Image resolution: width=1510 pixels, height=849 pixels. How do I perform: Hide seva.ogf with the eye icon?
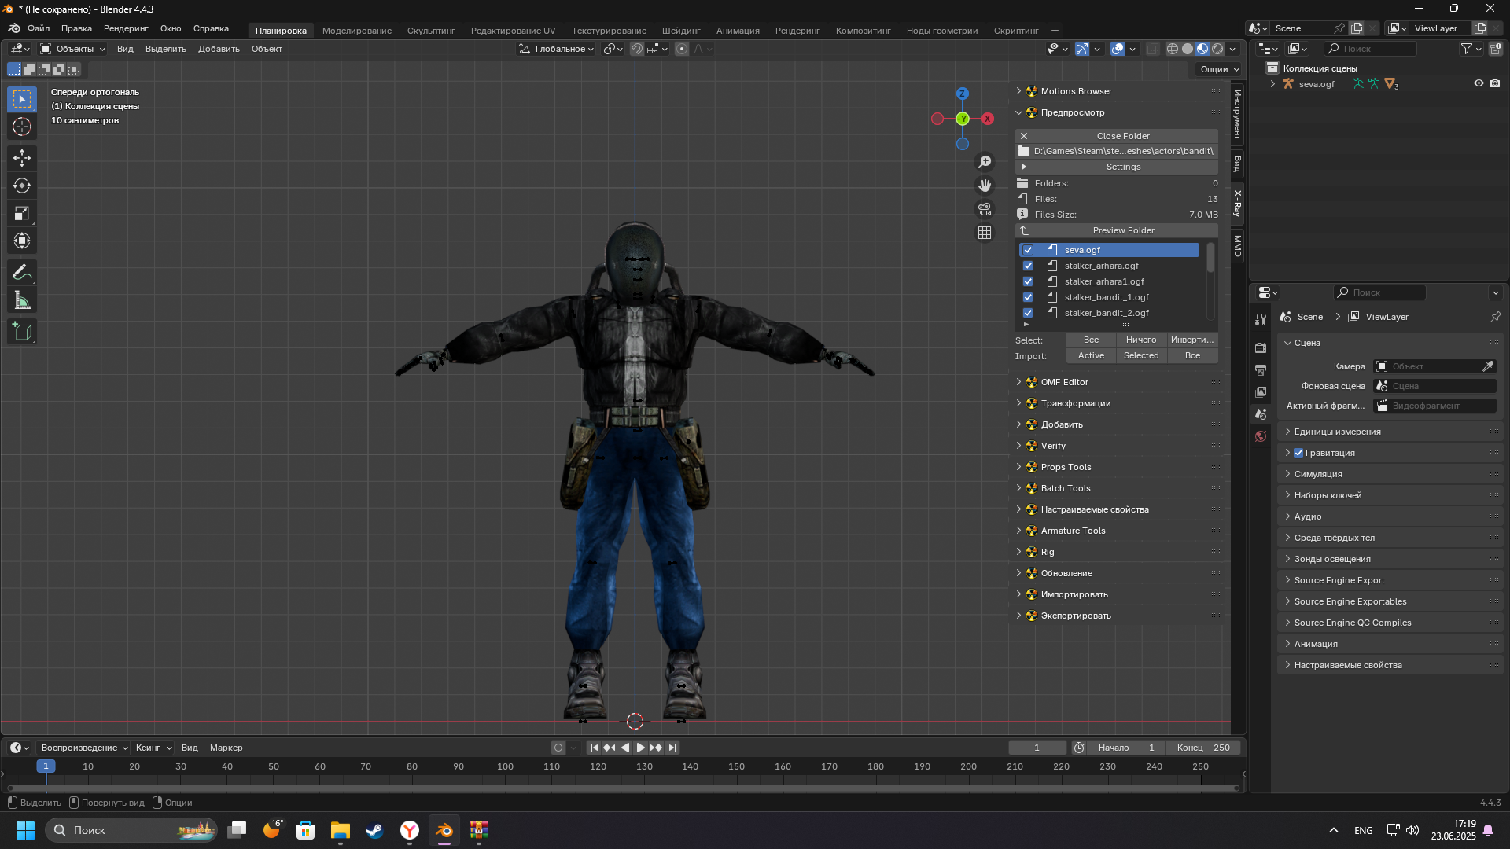coord(1479,83)
